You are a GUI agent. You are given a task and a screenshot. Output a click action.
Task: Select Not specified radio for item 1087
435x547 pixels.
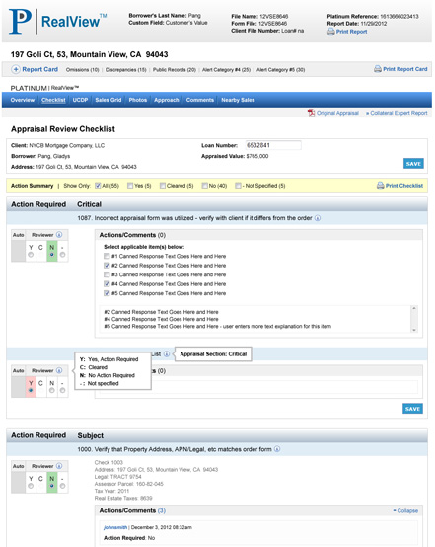(62, 255)
